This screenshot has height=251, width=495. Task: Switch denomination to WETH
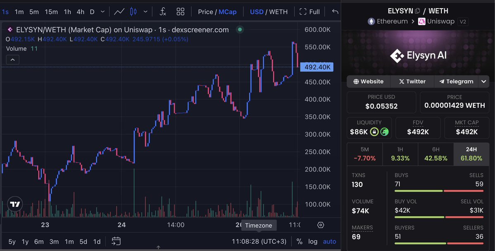tap(278, 12)
